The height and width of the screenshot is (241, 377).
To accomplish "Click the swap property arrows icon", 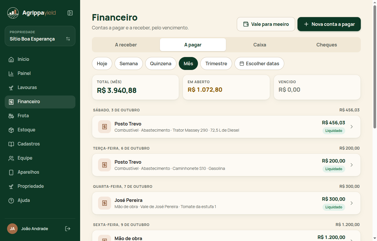I will click(x=68, y=39).
